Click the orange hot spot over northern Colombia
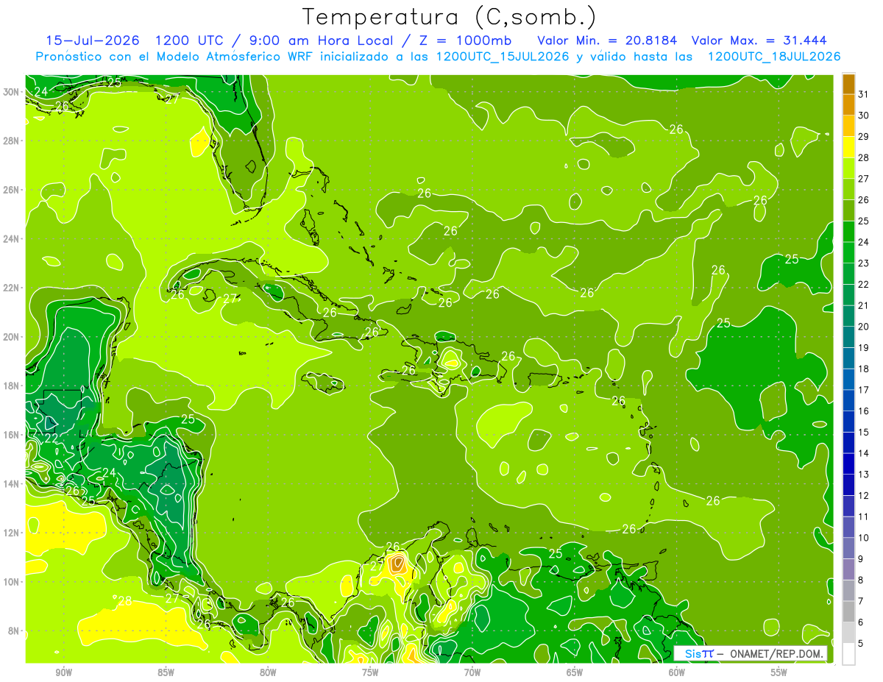The image size is (883, 682). tap(397, 564)
